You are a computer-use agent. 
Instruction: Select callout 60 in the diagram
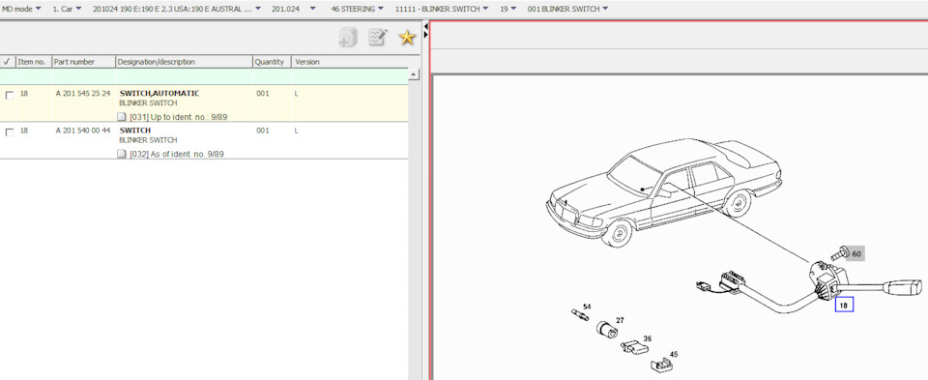tap(855, 254)
